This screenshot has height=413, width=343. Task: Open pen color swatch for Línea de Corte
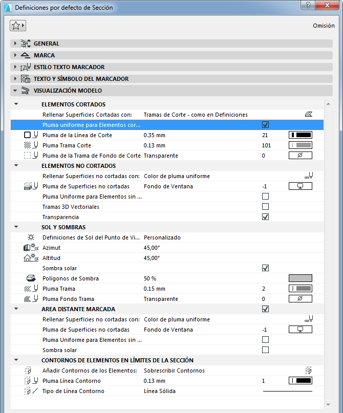point(301,135)
